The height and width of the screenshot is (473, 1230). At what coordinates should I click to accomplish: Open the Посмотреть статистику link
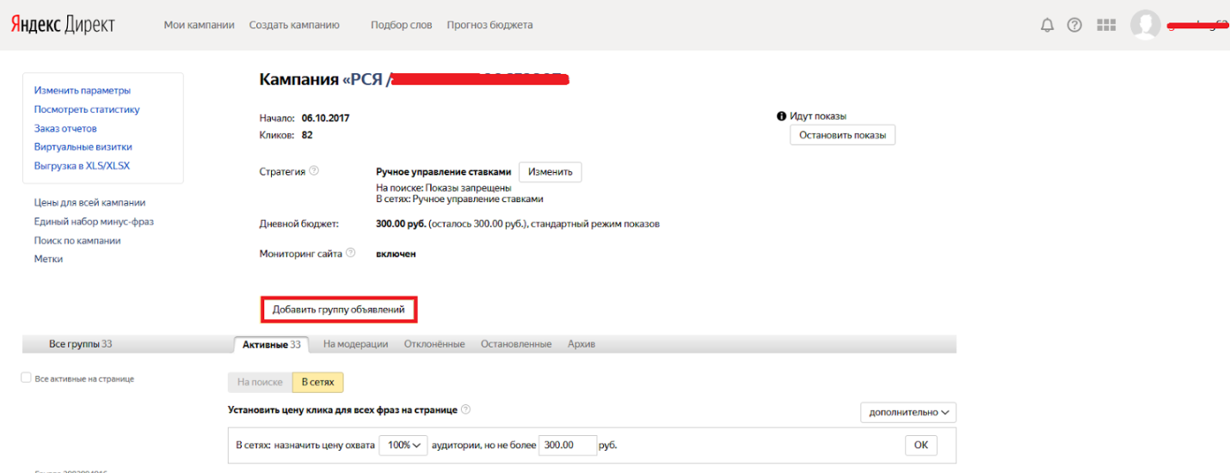[x=87, y=109]
